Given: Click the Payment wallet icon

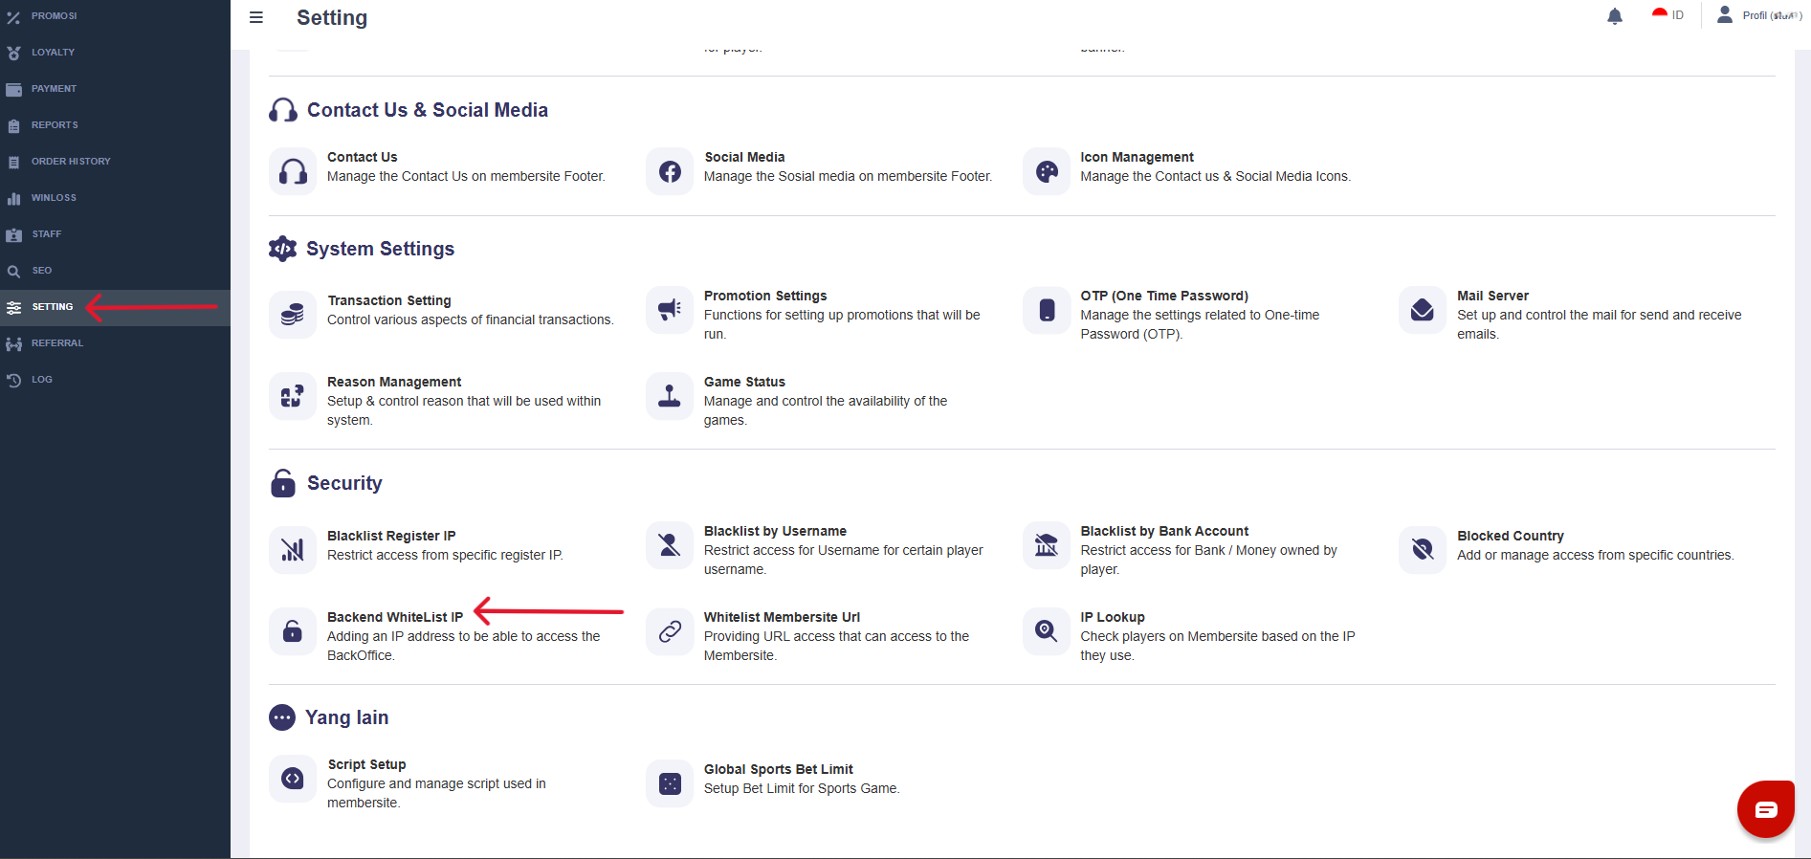Looking at the screenshot, I should [x=13, y=90].
